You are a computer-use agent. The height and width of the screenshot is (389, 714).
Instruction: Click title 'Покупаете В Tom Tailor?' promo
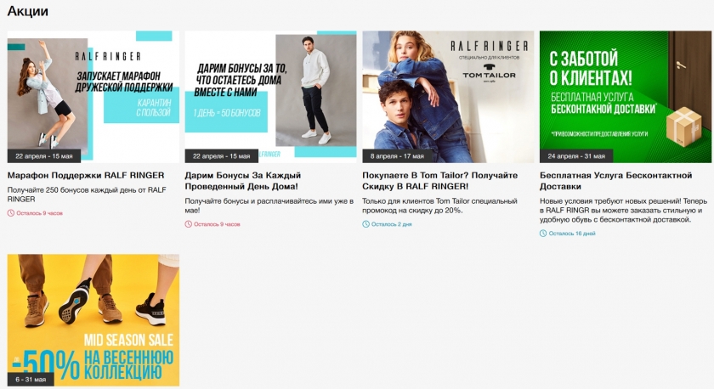click(440, 181)
